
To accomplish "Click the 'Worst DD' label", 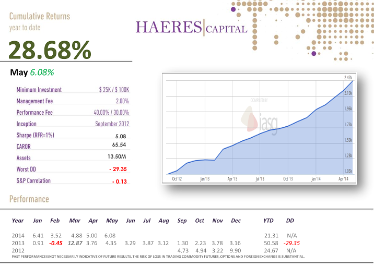I will click(26, 170).
